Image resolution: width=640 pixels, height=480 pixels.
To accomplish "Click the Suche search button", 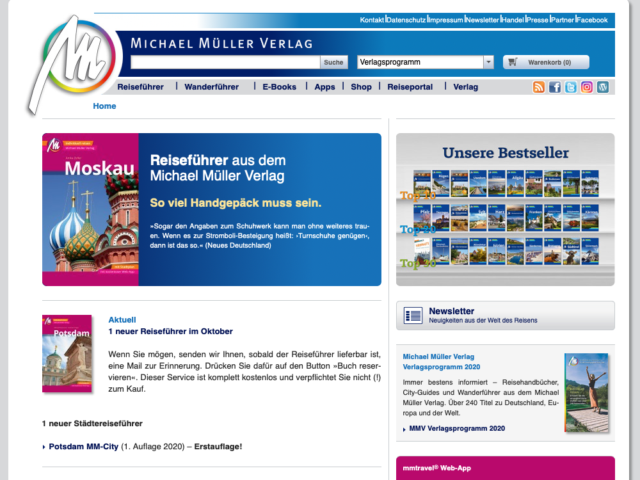I will pos(333,62).
